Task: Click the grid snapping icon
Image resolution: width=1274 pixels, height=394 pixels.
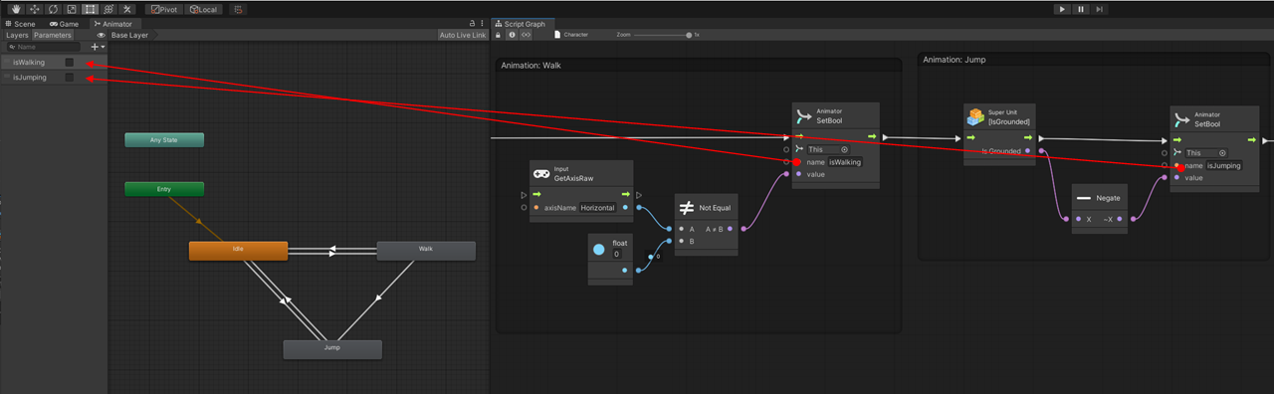Action: coord(237,9)
